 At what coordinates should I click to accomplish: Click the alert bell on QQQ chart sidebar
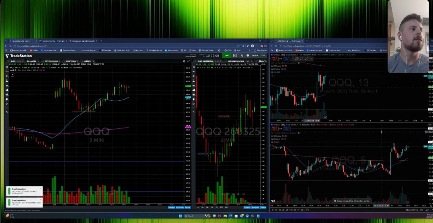[x=7, y=67]
